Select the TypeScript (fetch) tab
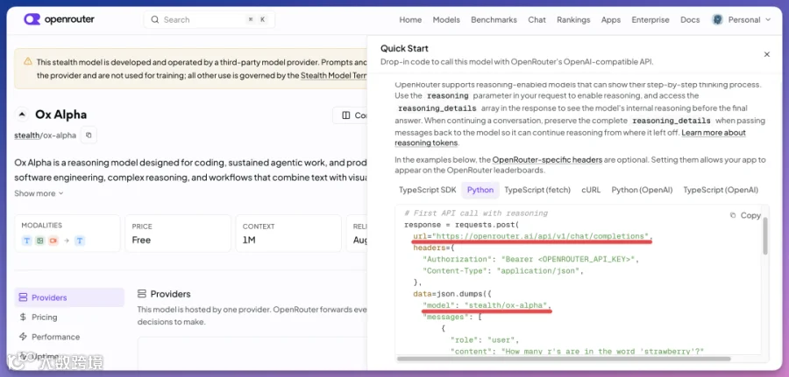Viewport: 789px width, 377px height. [x=537, y=190]
